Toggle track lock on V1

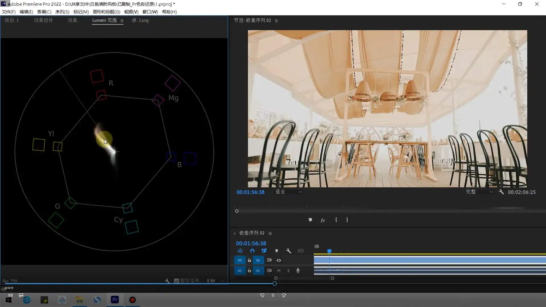point(249,260)
